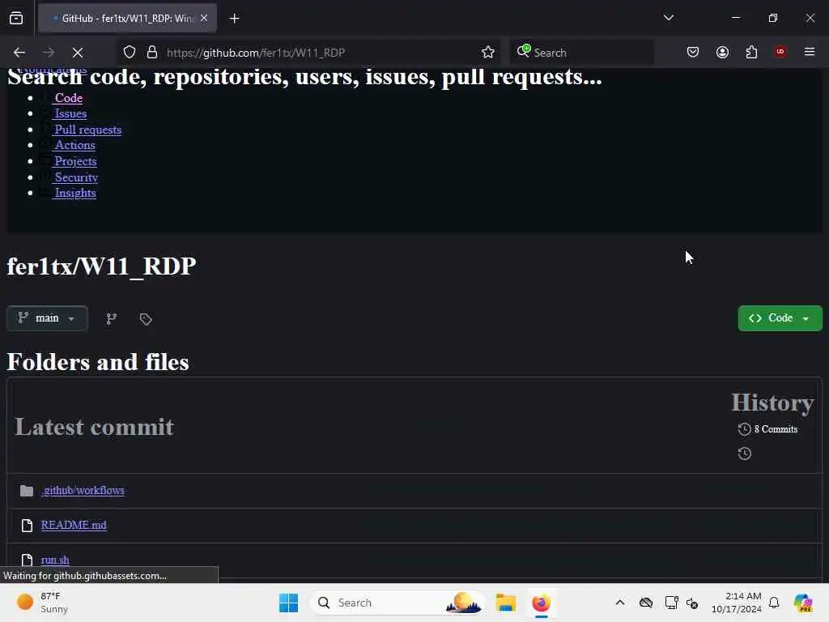Screen dimensions: 829x622
Task: Open the Actions tab
Action: [75, 145]
